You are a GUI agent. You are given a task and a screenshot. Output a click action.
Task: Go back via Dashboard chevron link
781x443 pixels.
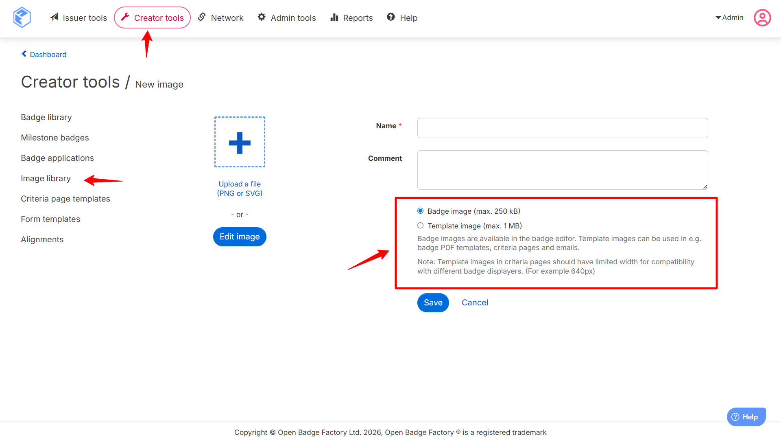[x=44, y=54]
